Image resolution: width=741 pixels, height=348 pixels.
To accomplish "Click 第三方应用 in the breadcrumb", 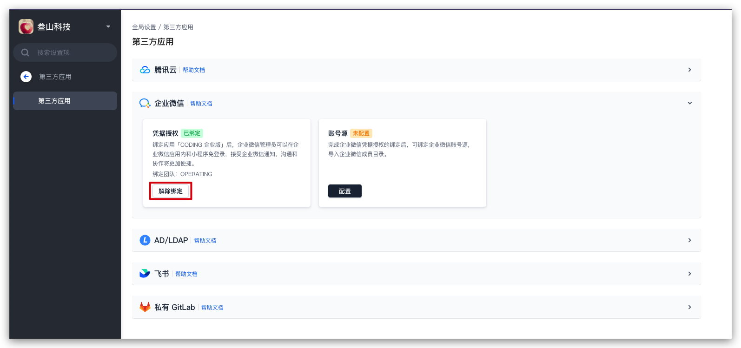I will pos(178,27).
